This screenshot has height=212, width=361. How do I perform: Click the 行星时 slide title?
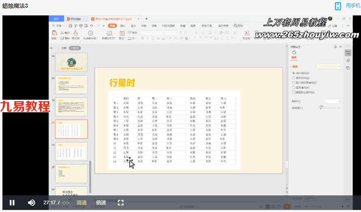122,83
